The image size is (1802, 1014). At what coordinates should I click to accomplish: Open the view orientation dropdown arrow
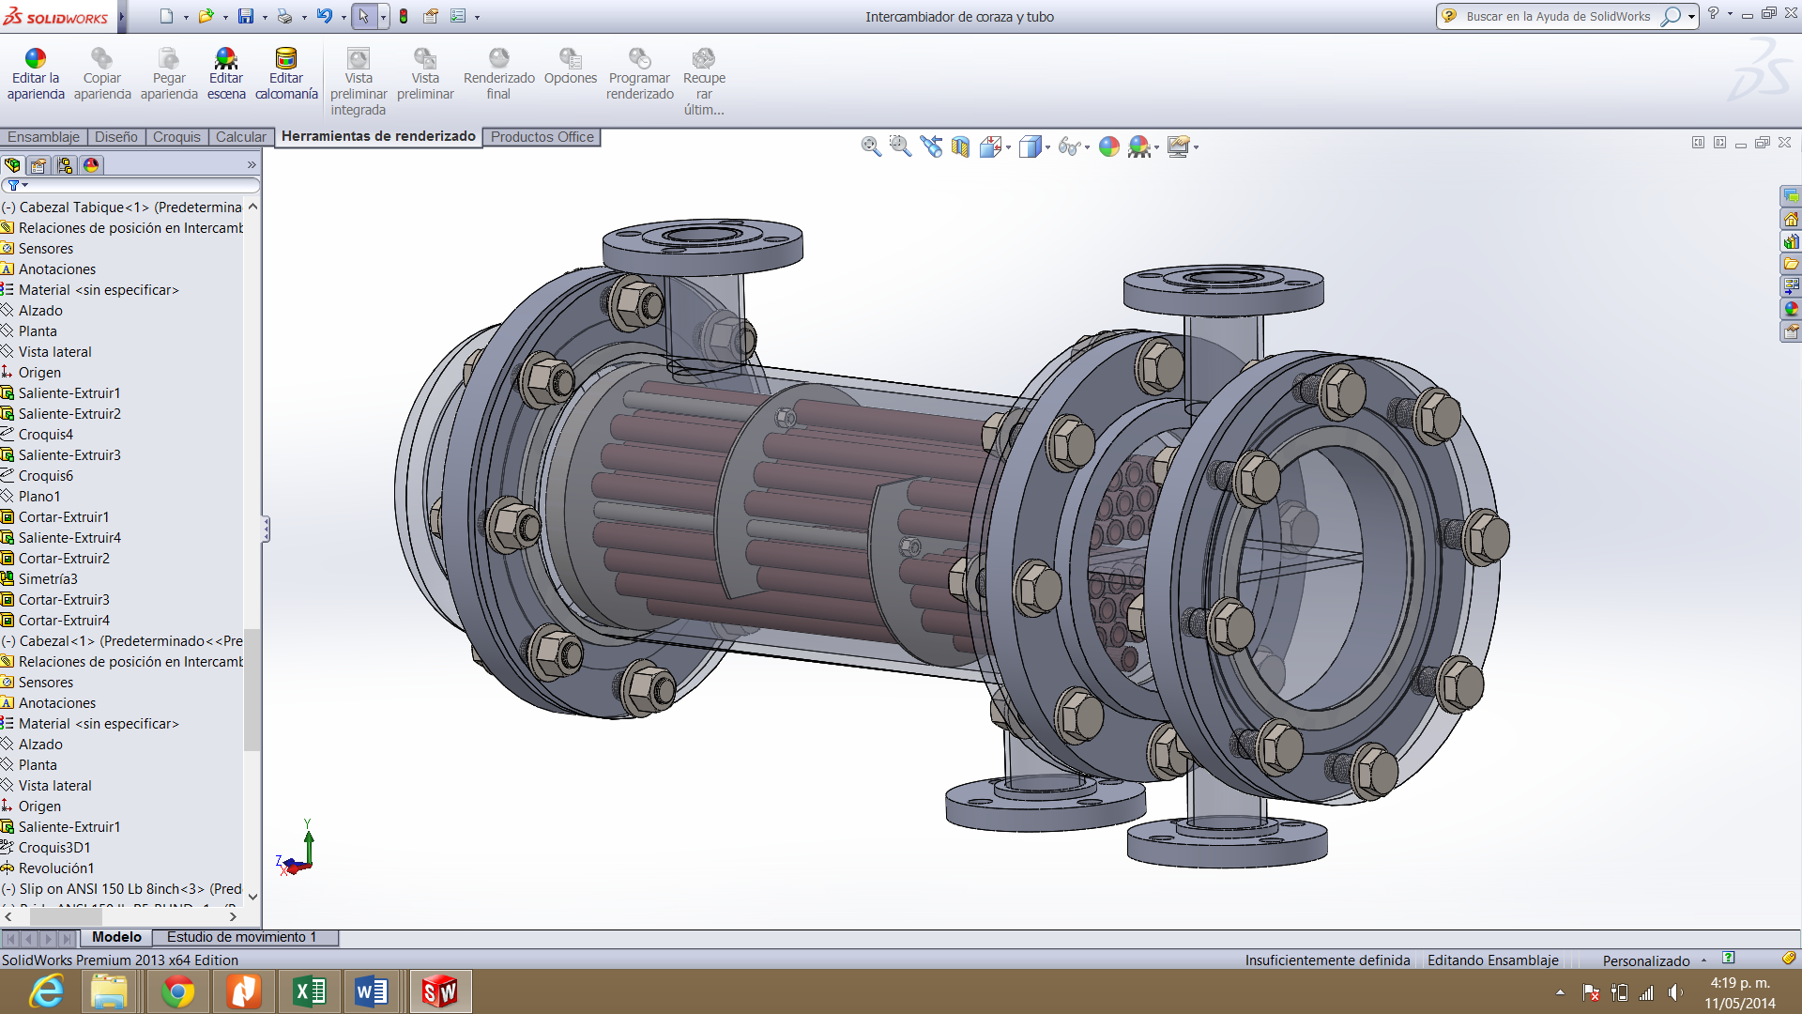[1009, 147]
